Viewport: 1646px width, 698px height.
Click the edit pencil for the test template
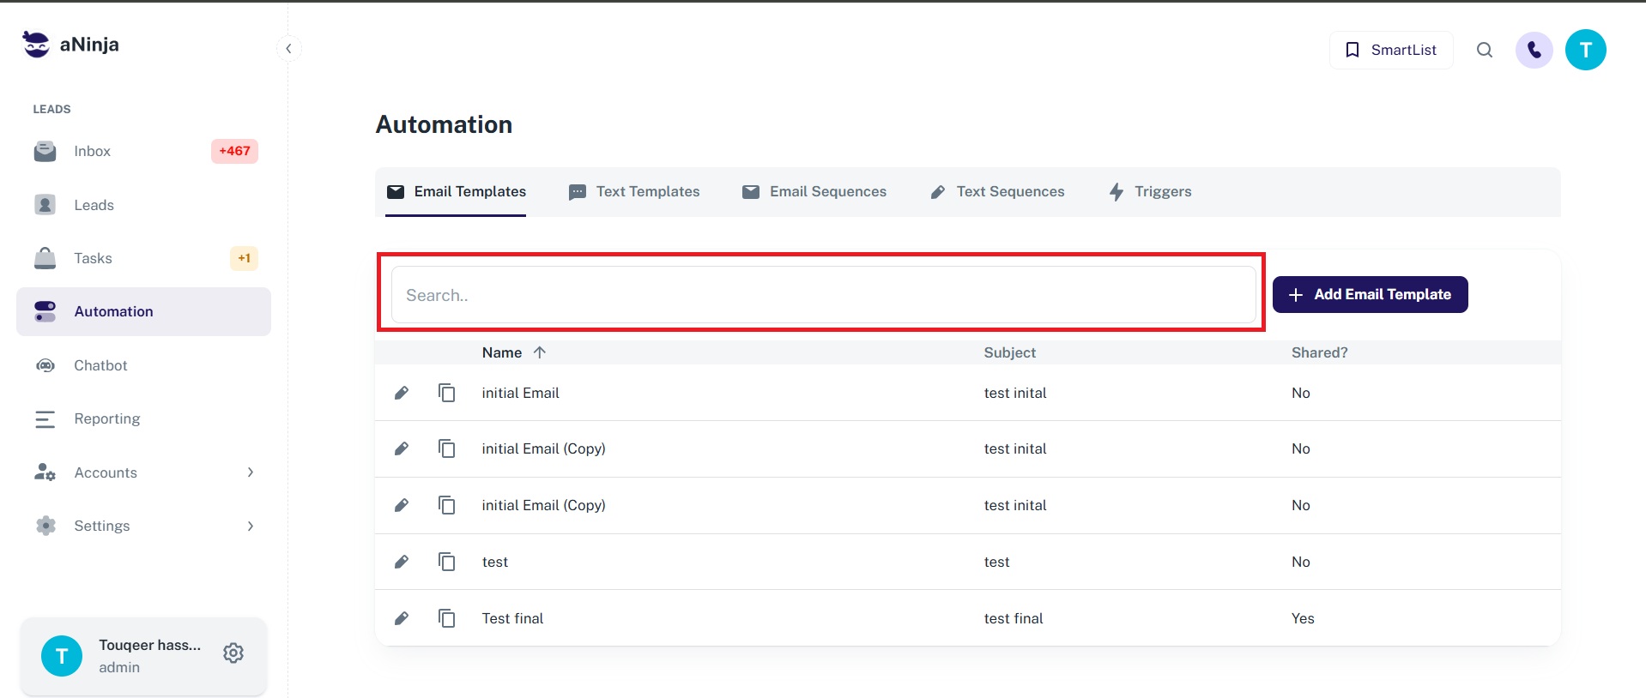click(x=401, y=562)
